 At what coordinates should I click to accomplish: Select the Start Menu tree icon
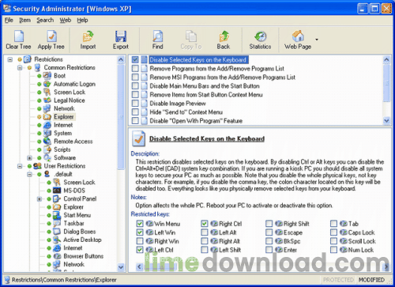[x=57, y=215]
